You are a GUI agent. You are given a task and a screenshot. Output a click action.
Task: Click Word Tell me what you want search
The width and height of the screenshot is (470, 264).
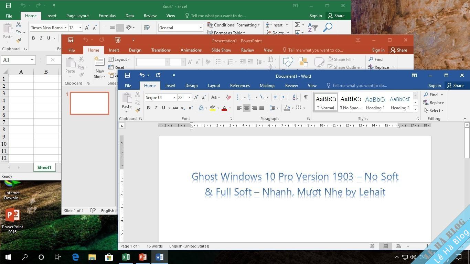356,86
